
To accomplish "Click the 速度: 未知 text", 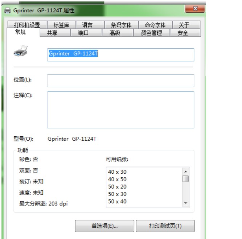I will click(x=31, y=193).
